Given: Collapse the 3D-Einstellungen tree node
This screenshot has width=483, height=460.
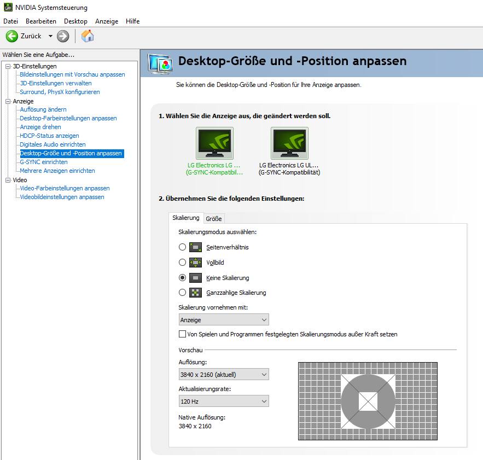Looking at the screenshot, I should point(8,66).
